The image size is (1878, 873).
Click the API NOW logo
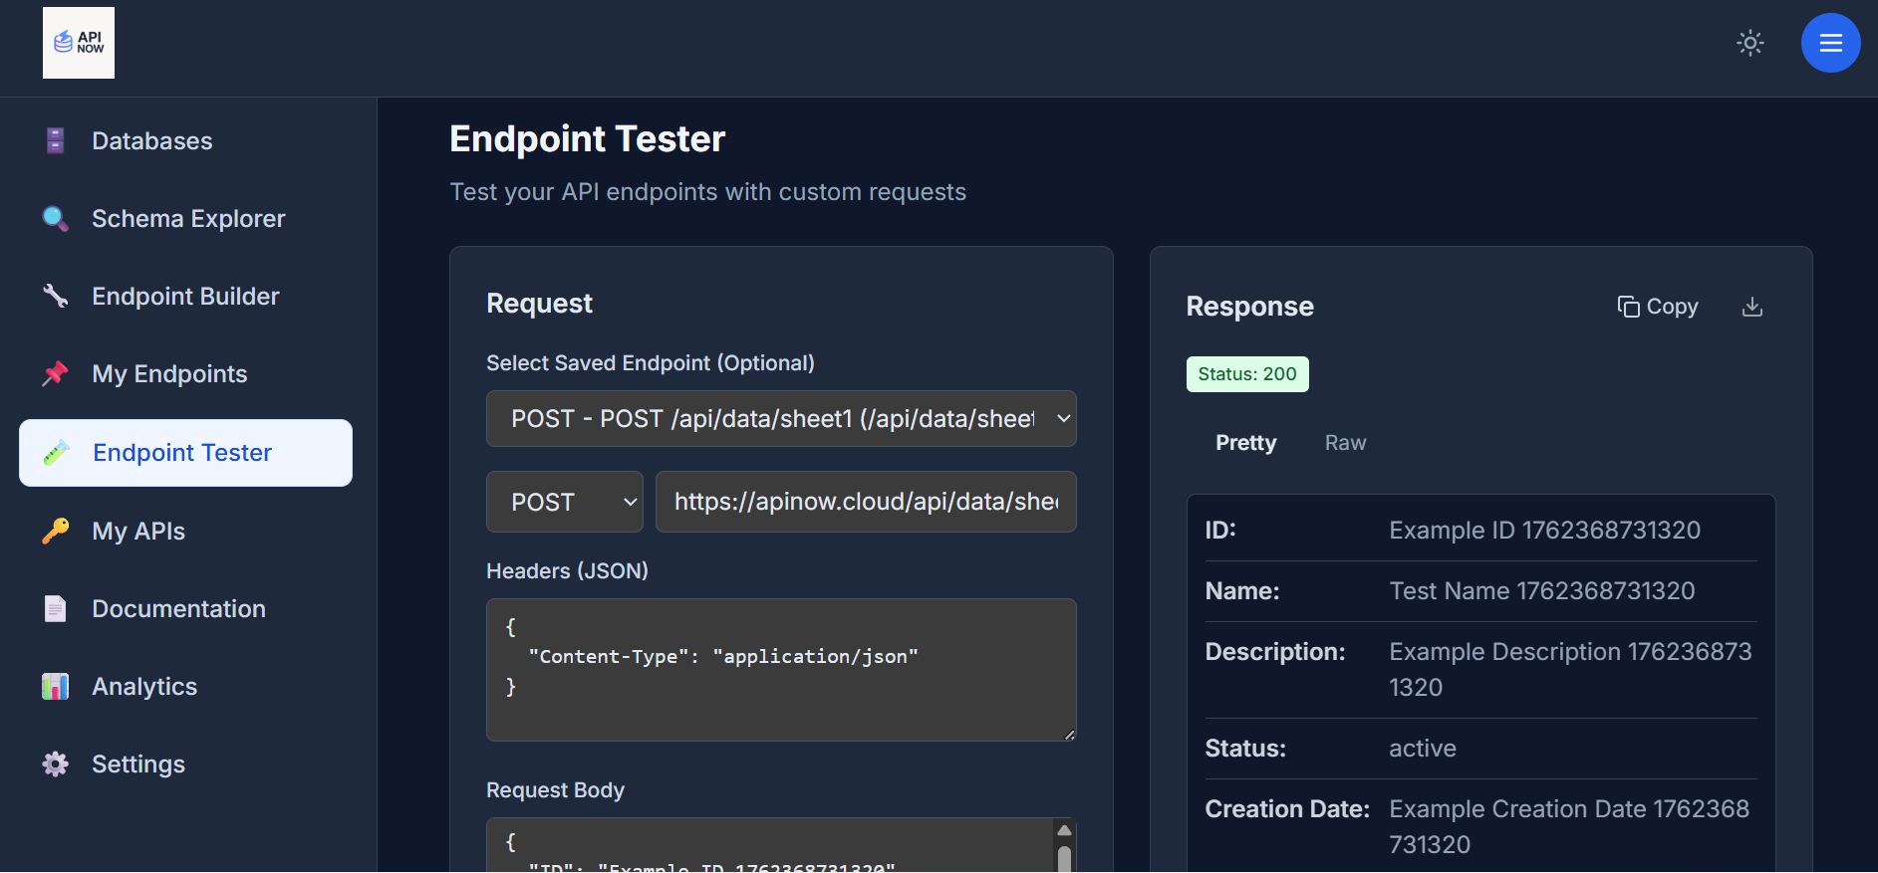pos(79,43)
